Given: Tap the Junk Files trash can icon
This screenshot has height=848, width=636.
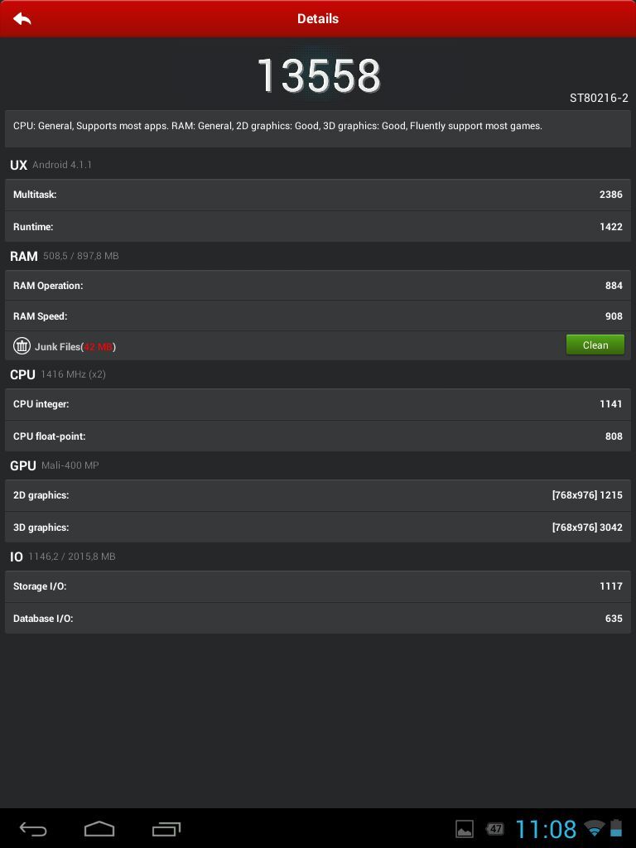Looking at the screenshot, I should (x=22, y=346).
